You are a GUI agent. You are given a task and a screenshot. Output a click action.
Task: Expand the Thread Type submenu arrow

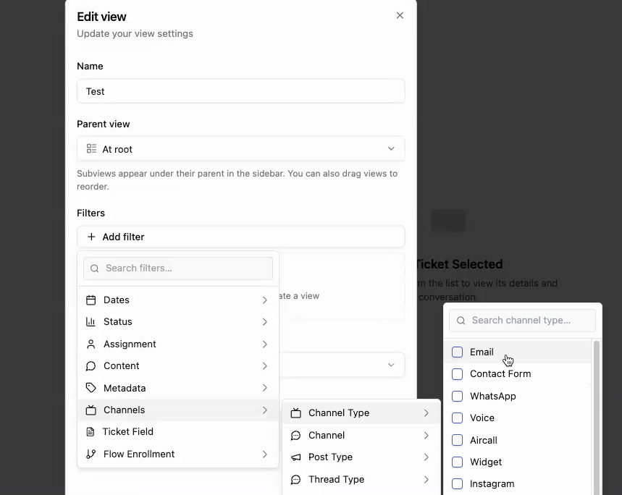(x=426, y=480)
